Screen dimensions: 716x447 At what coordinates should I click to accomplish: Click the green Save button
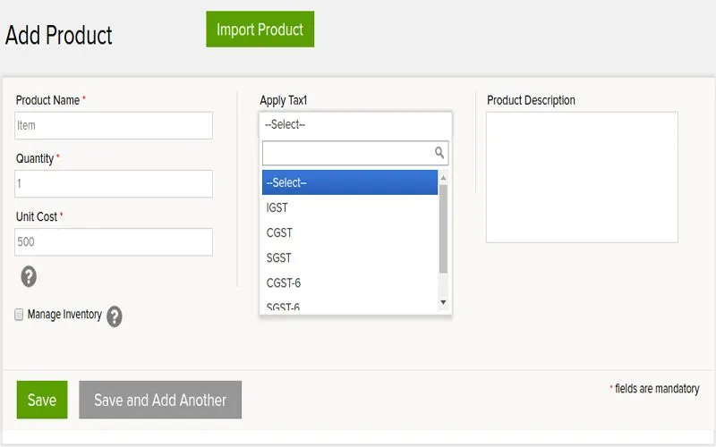pos(42,400)
